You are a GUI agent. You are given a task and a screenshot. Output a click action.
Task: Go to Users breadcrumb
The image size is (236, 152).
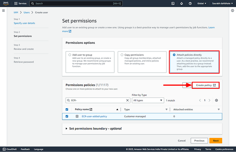pos(27,12)
